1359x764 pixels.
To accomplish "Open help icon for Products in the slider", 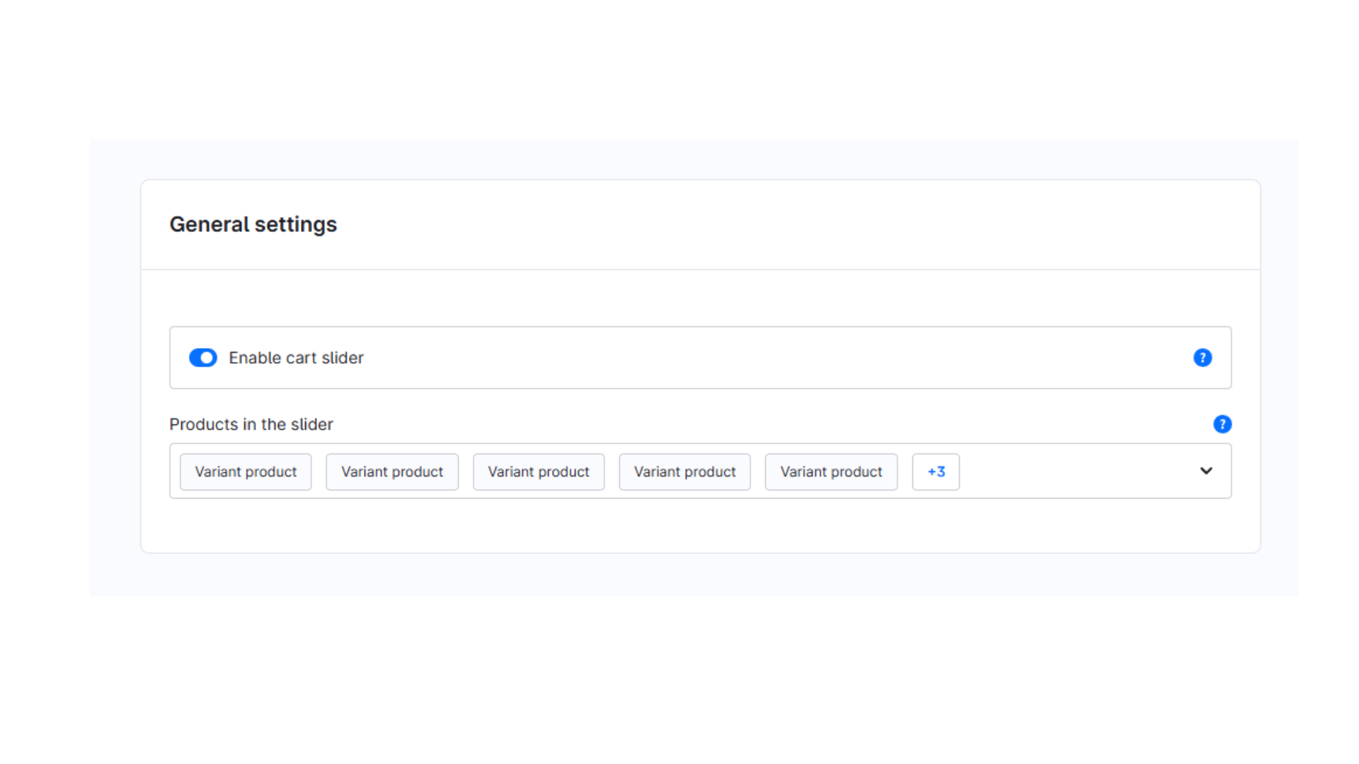I will coord(1222,424).
